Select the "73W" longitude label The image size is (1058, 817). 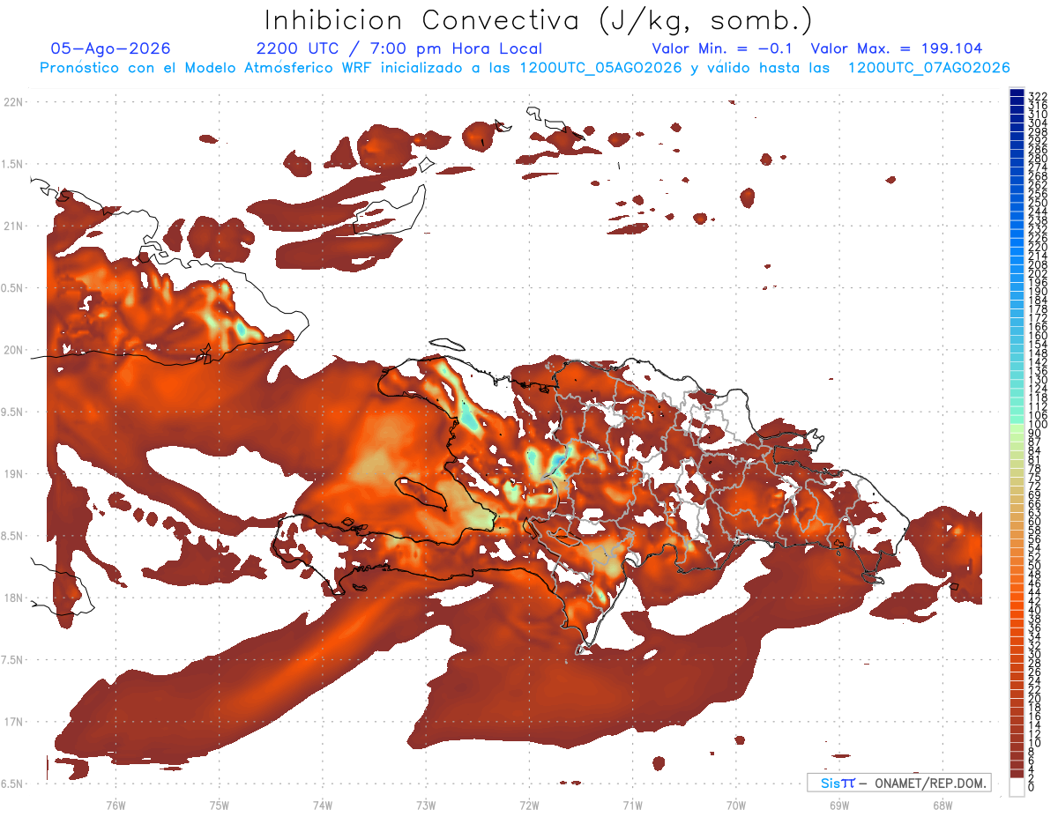426,805
